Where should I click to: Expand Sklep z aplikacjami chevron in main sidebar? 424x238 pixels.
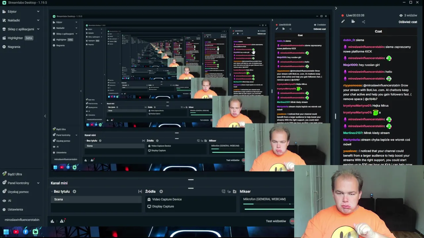[x=38, y=29]
